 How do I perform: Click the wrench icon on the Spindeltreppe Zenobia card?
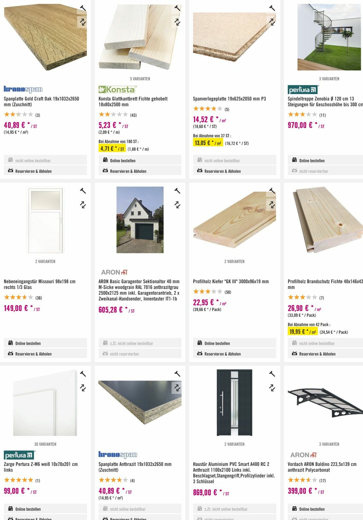click(x=361, y=8)
